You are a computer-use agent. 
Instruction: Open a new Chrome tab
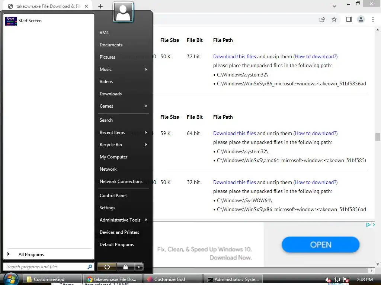tap(100, 6)
